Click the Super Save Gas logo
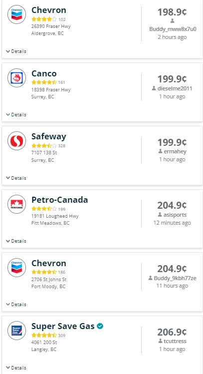The width and height of the screenshot is (203, 374). pos(16,331)
